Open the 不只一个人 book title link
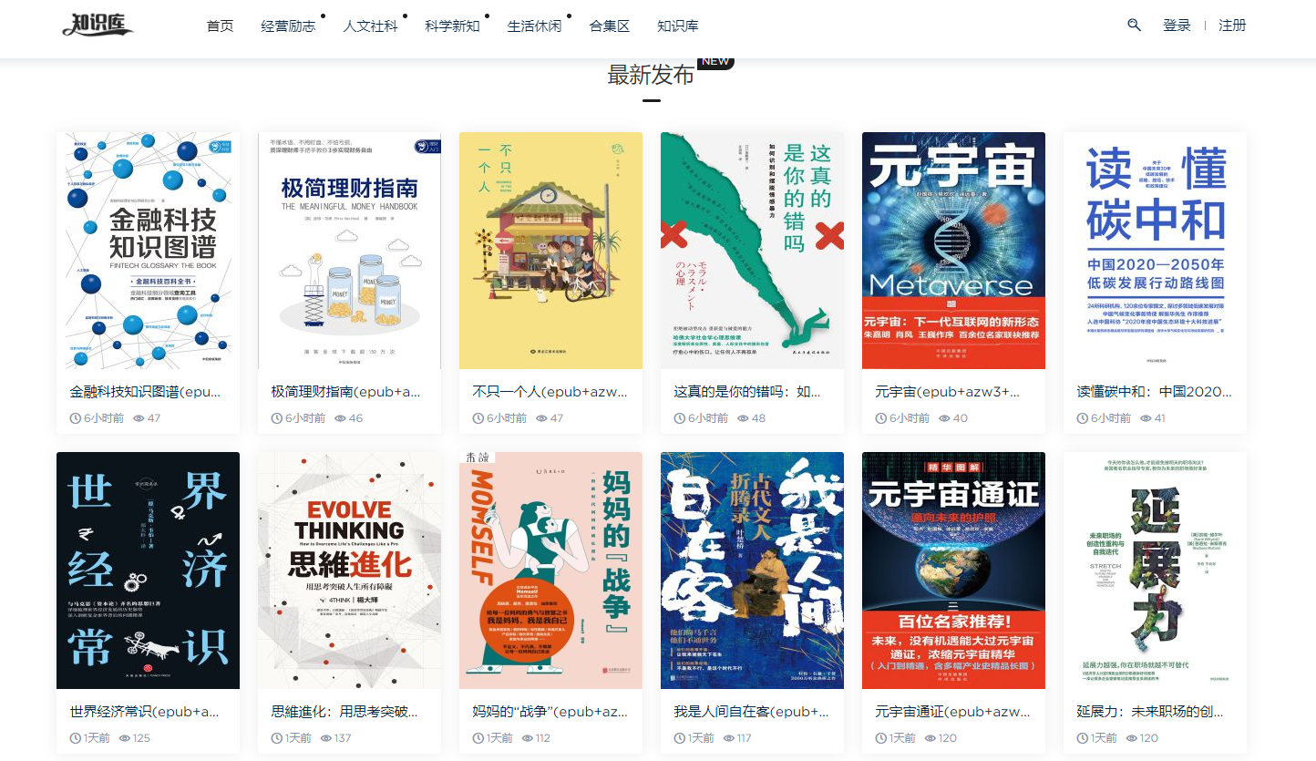Image resolution: width=1316 pixels, height=761 pixels. [550, 392]
